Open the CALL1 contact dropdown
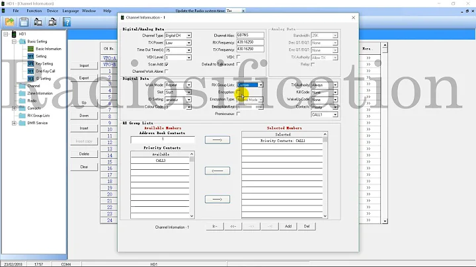 [335, 115]
